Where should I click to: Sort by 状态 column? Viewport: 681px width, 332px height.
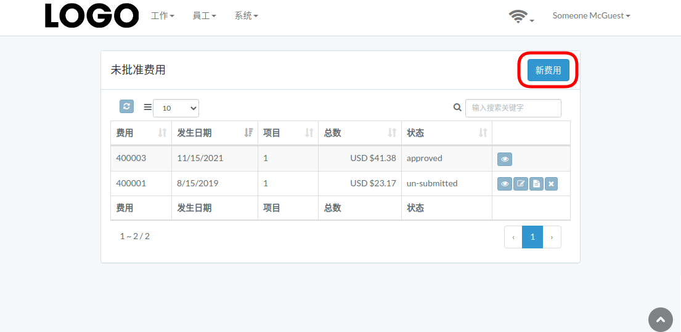[x=447, y=133]
